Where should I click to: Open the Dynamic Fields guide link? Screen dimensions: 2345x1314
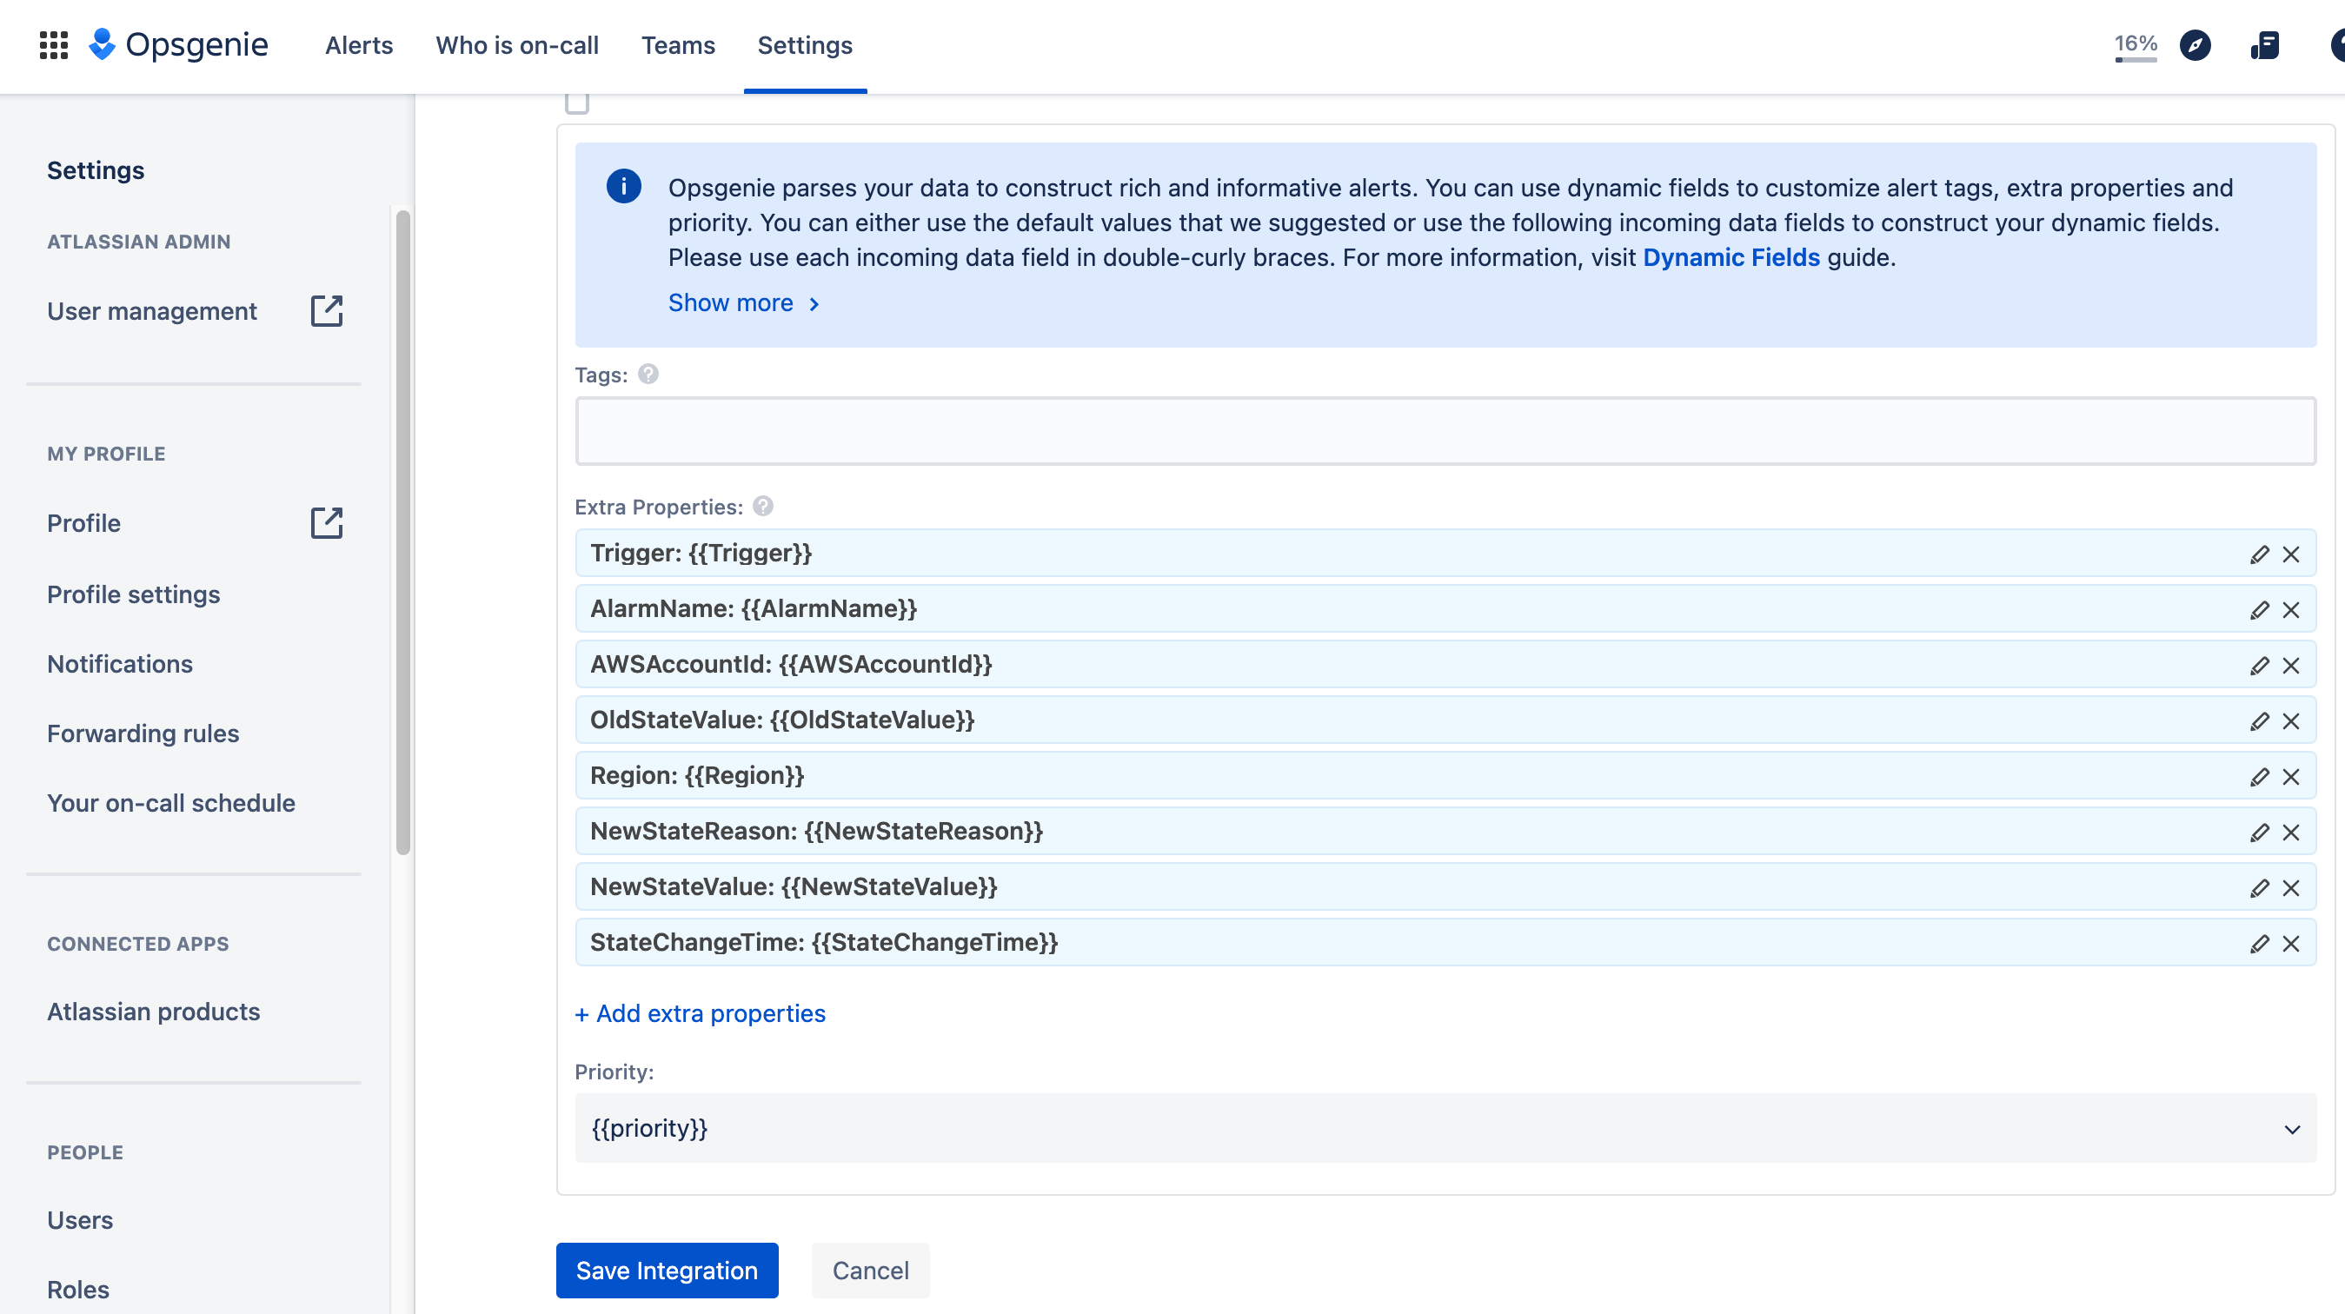point(1730,256)
